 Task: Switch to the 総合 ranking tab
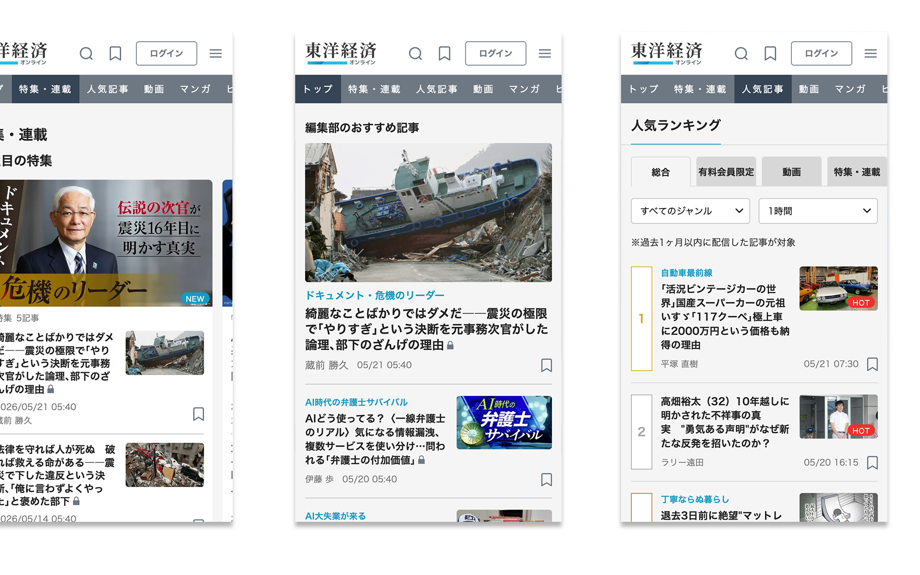point(660,172)
